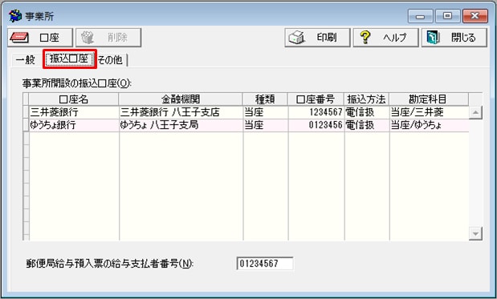Click the 口座名 column header
Viewport: 497px width, 299px height.
(74, 99)
